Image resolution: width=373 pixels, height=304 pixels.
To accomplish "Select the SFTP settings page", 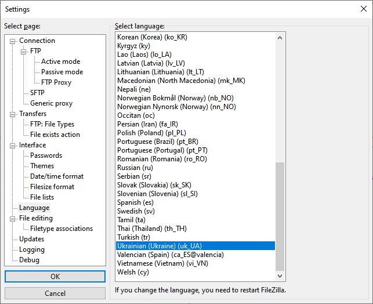I will pyautogui.click(x=37, y=93).
